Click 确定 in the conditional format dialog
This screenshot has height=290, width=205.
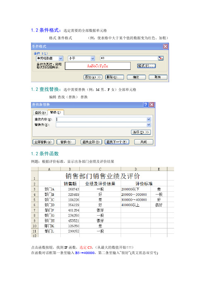tap(136, 77)
